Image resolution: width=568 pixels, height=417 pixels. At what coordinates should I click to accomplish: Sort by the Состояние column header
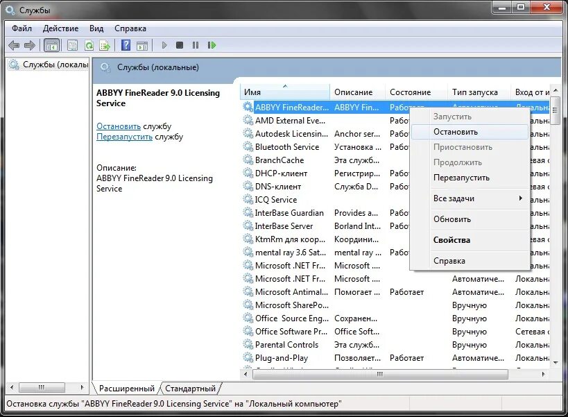pyautogui.click(x=417, y=92)
